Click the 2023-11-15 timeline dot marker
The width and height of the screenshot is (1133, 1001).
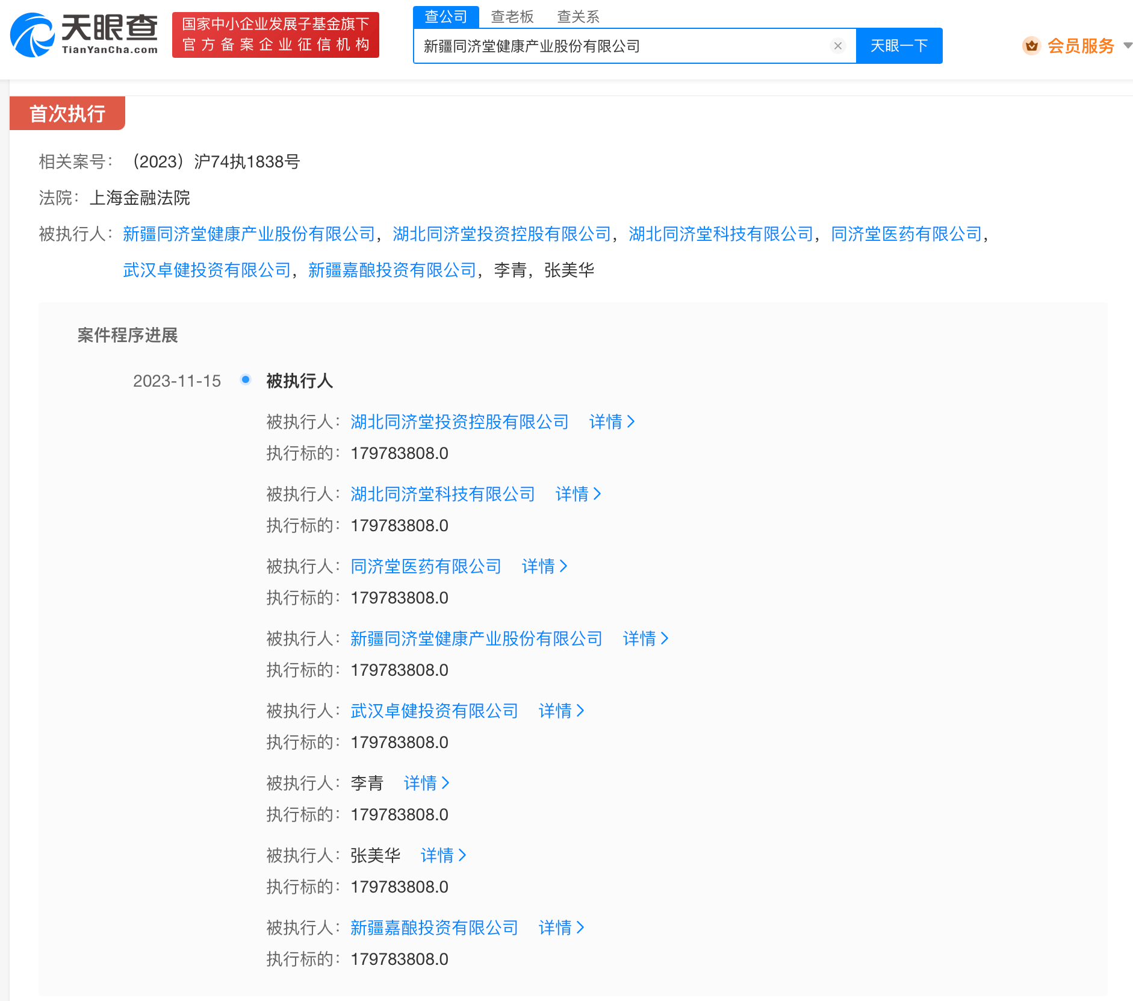tap(246, 379)
